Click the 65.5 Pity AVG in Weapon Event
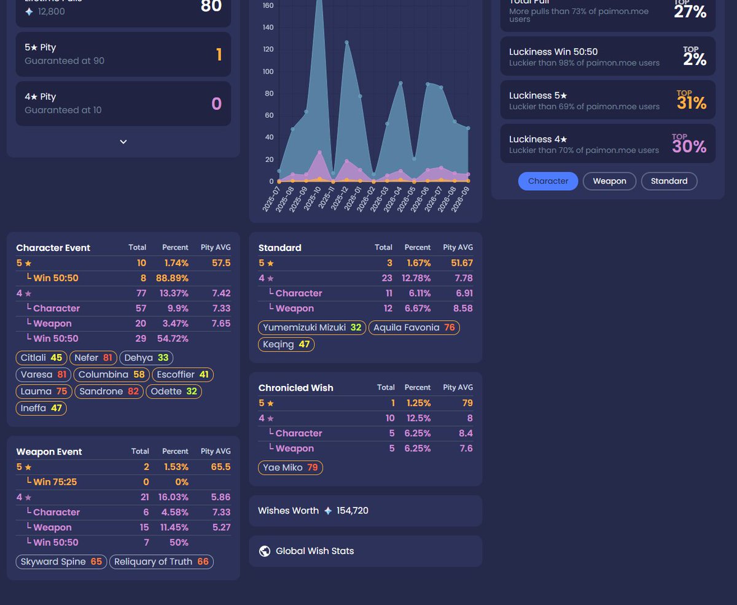 tap(220, 467)
